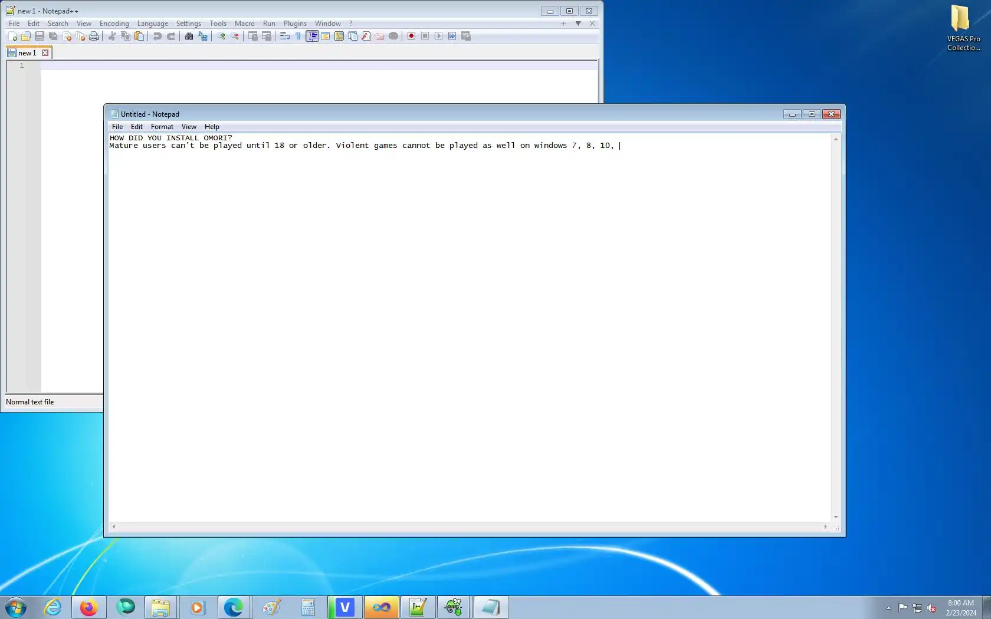Viewport: 991px width, 619px height.
Task: Toggle the indent guide button in Notepad++
Action: (x=312, y=36)
